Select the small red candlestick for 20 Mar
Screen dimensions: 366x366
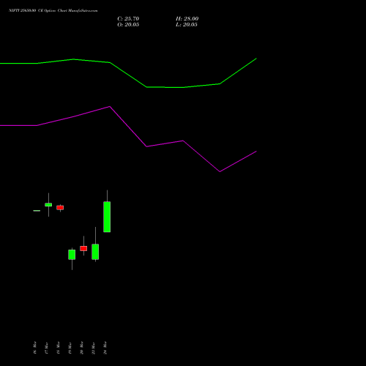coord(83,248)
